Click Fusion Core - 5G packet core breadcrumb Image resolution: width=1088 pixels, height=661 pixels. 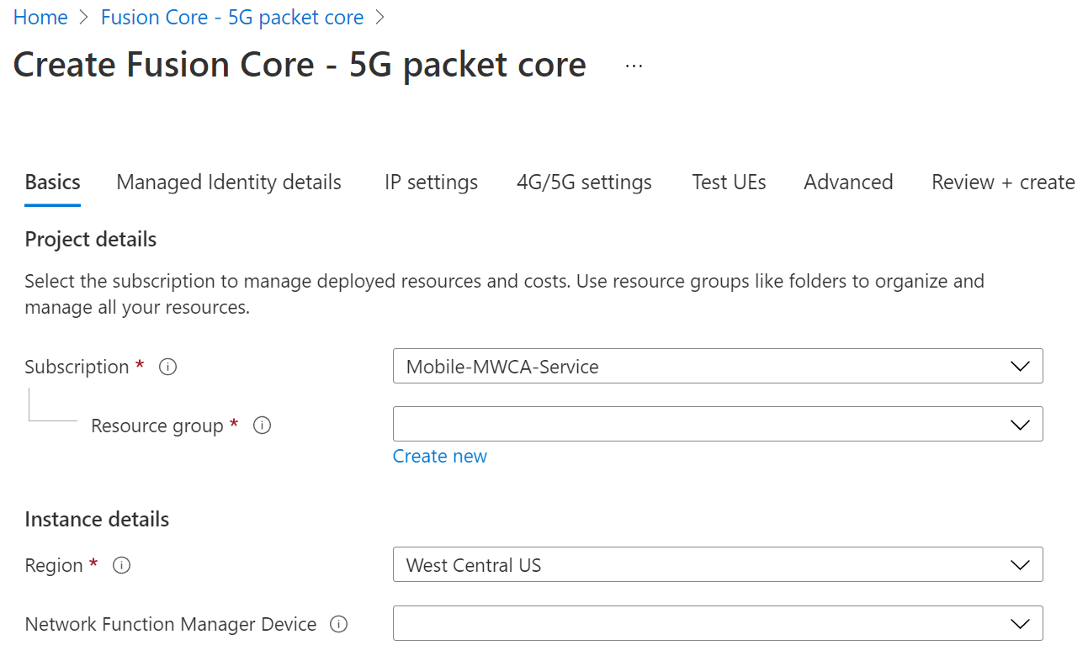[232, 18]
